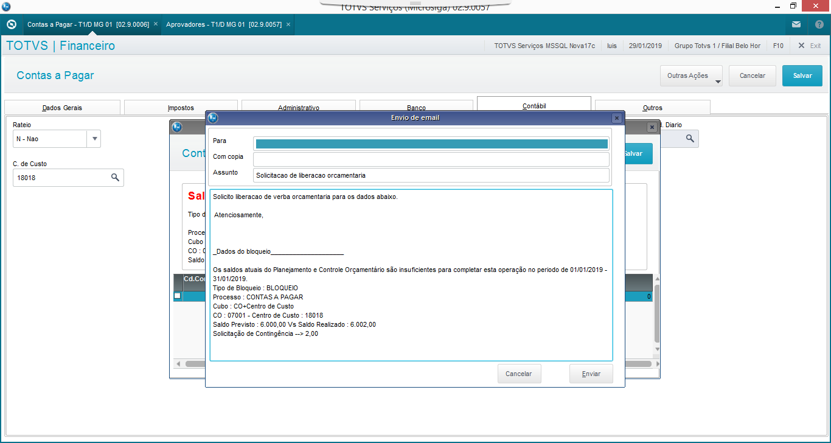Click the background dialog title bar icon
831x443 pixels.
click(177, 127)
